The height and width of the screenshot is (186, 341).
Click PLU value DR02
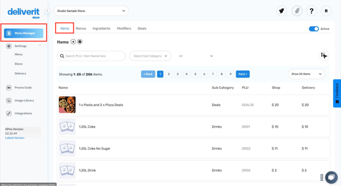coord(246,149)
